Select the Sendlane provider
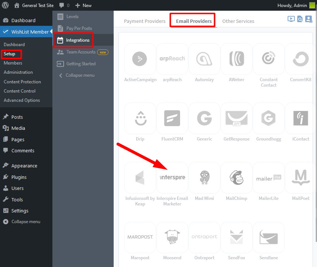 pyautogui.click(x=269, y=237)
